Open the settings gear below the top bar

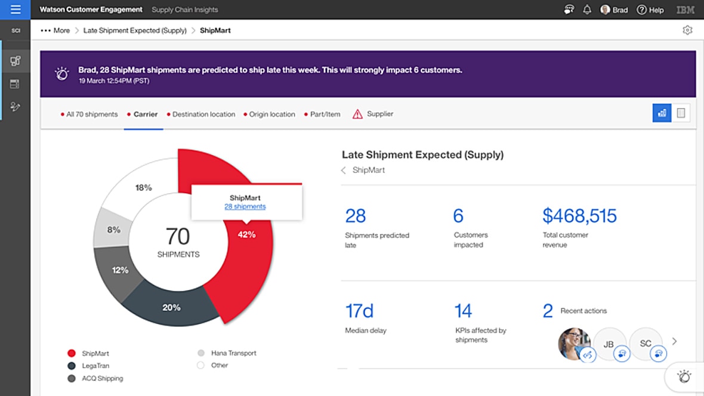(687, 29)
